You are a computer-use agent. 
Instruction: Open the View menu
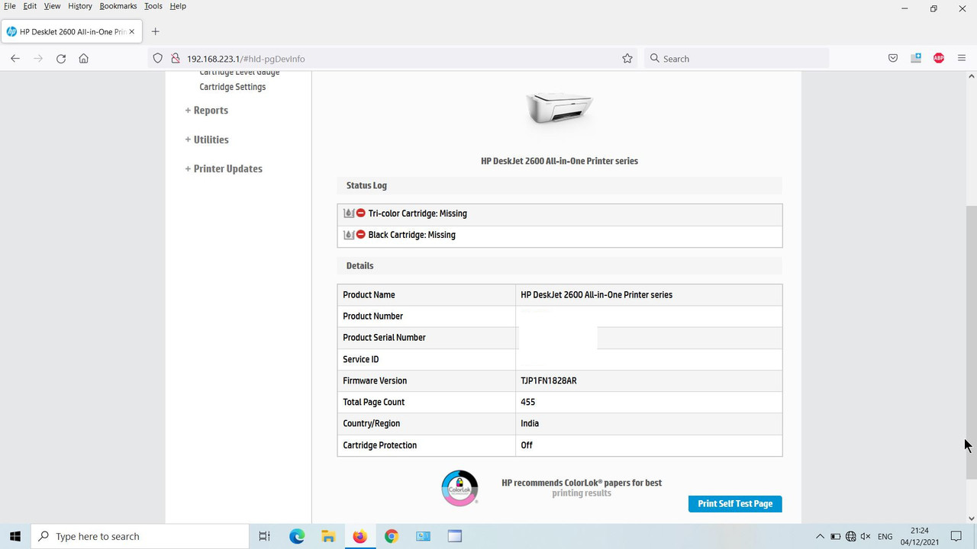52,6
